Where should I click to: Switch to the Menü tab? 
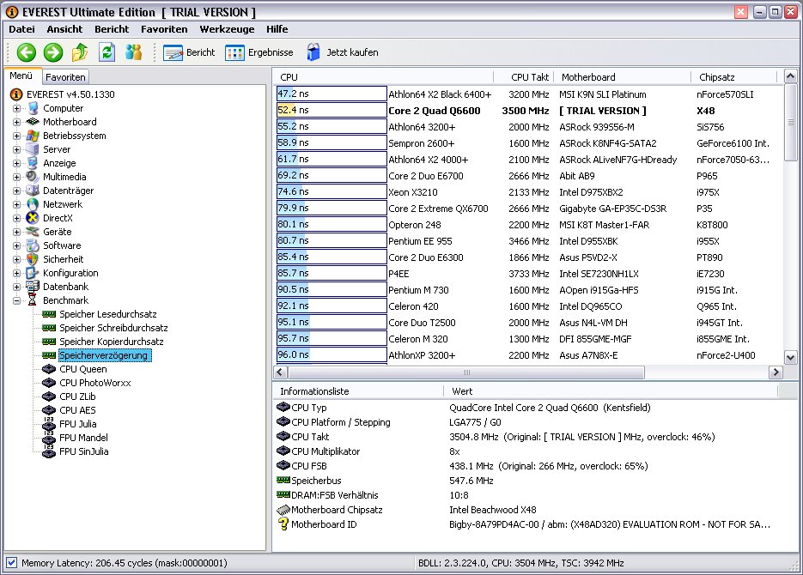tap(21, 76)
